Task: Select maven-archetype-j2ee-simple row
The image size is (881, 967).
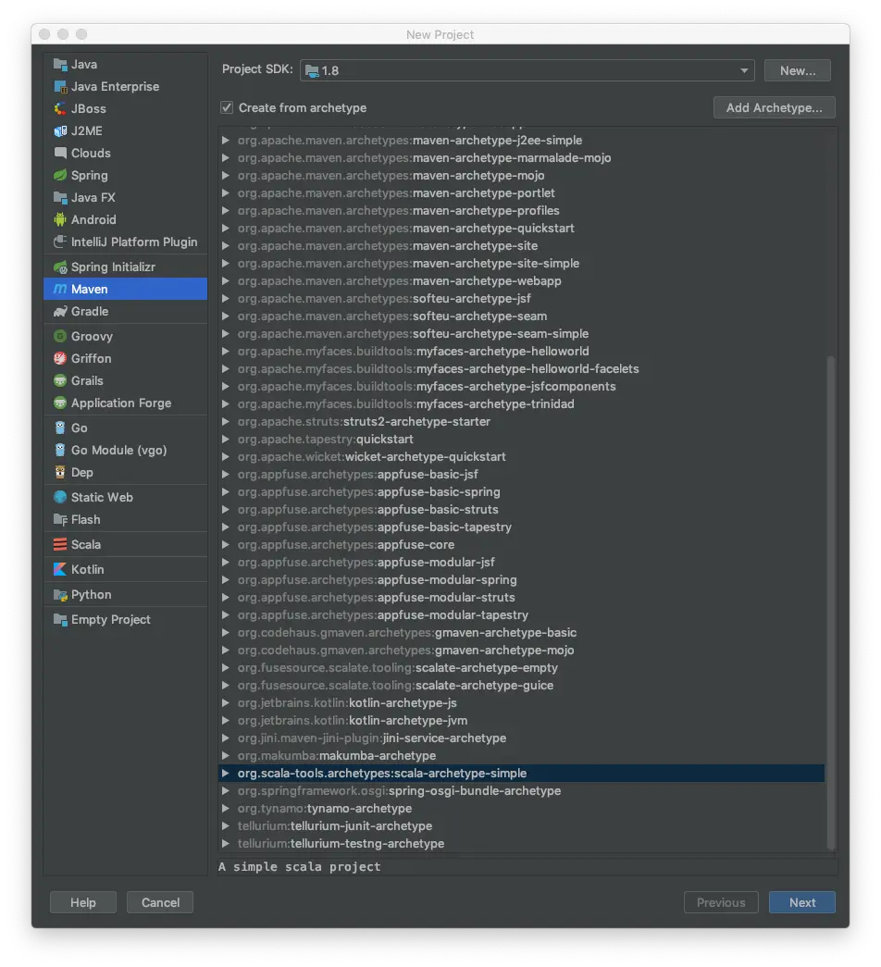Action: point(522,140)
